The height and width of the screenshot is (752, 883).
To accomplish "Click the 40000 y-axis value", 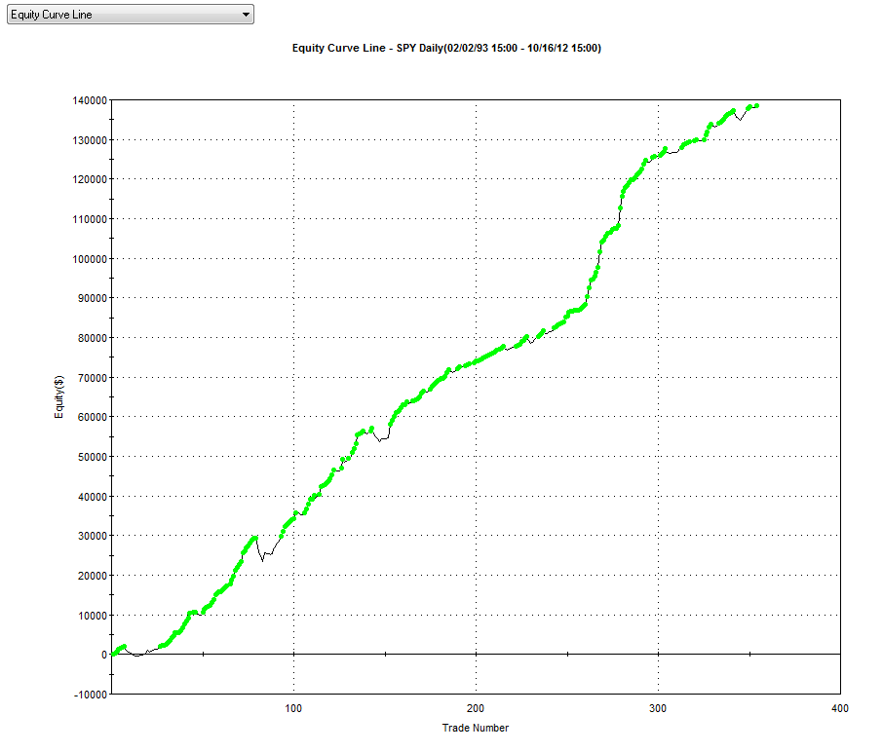I will point(93,497).
